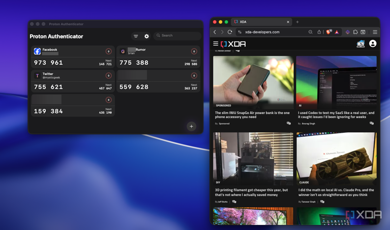
Task: Click the Rumor entry's G icon
Action: pos(123,51)
